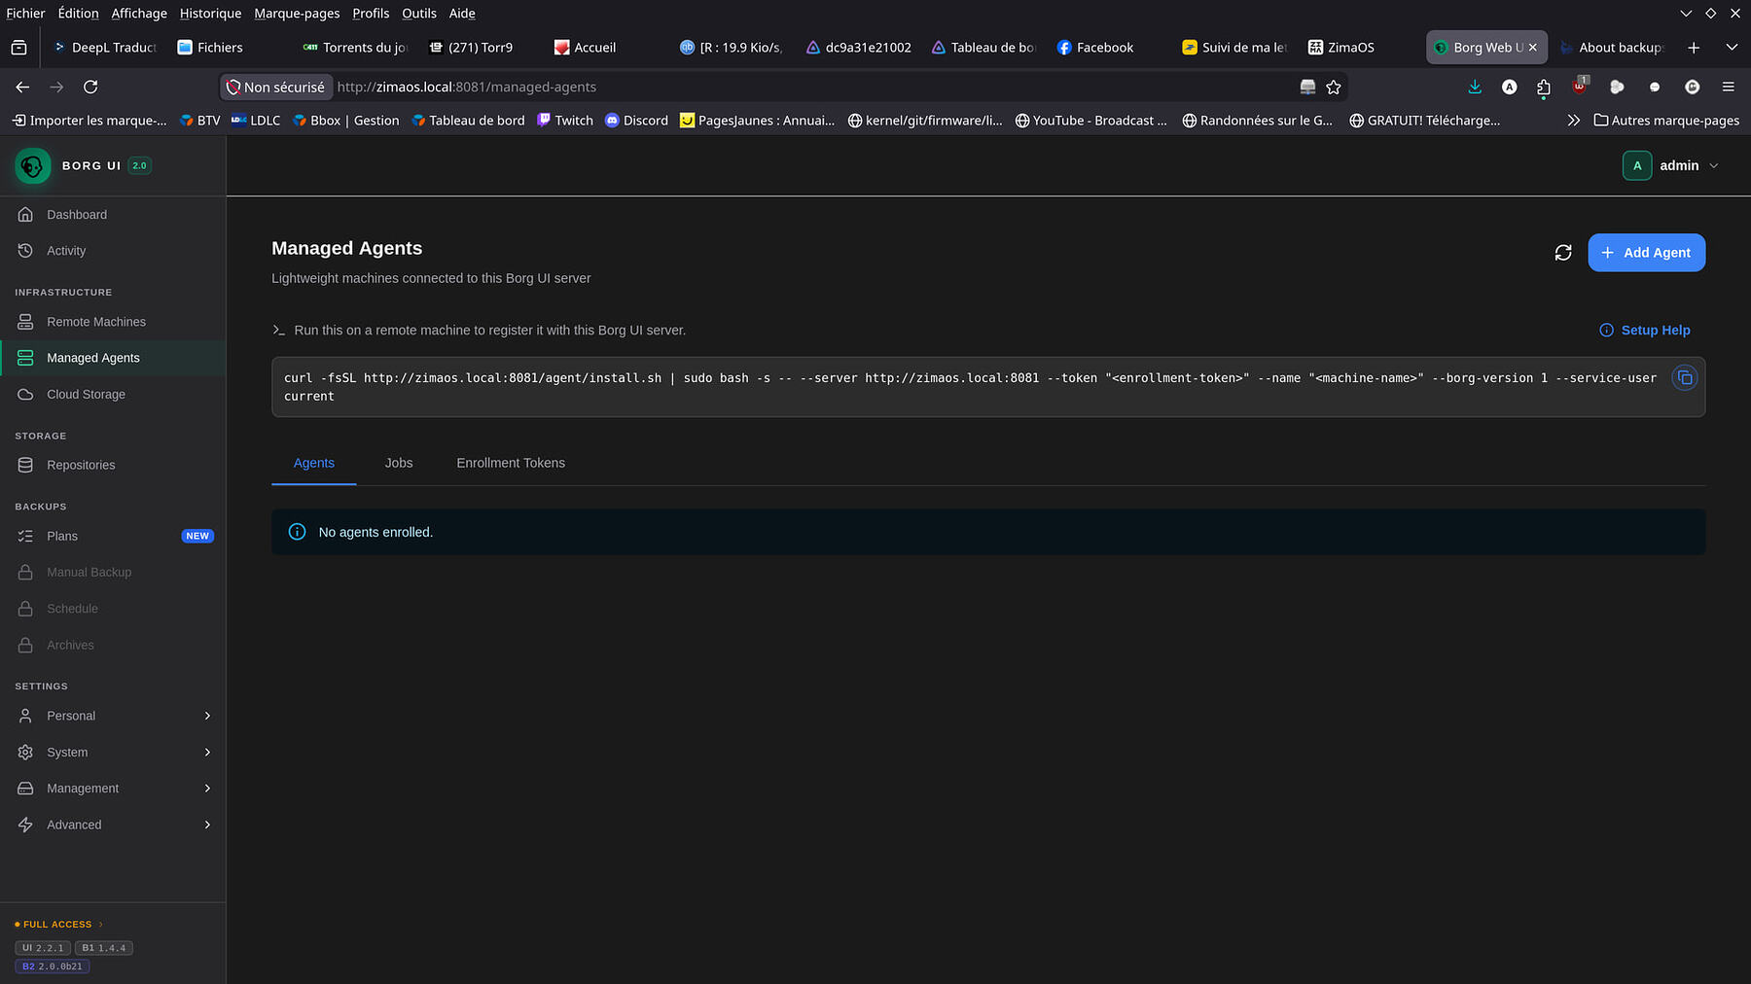The height and width of the screenshot is (984, 1751).
Task: Click the UI 2.2.1 version badge
Action: point(43,948)
